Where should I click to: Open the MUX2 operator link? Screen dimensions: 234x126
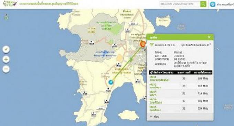(155, 86)
